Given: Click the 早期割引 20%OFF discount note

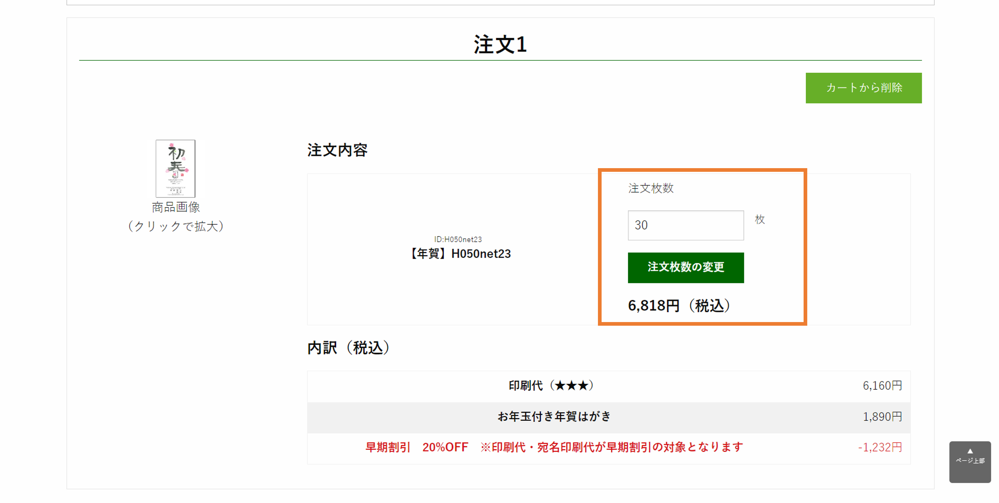Looking at the screenshot, I should point(554,447).
